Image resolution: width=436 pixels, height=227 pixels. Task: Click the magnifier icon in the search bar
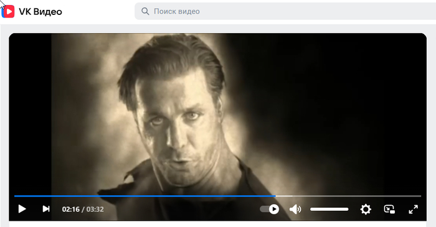tap(145, 11)
